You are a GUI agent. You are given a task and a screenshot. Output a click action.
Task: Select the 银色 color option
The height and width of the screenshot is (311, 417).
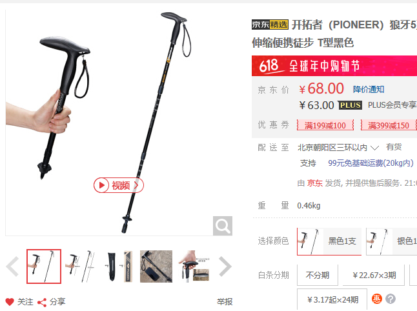tap(391, 241)
